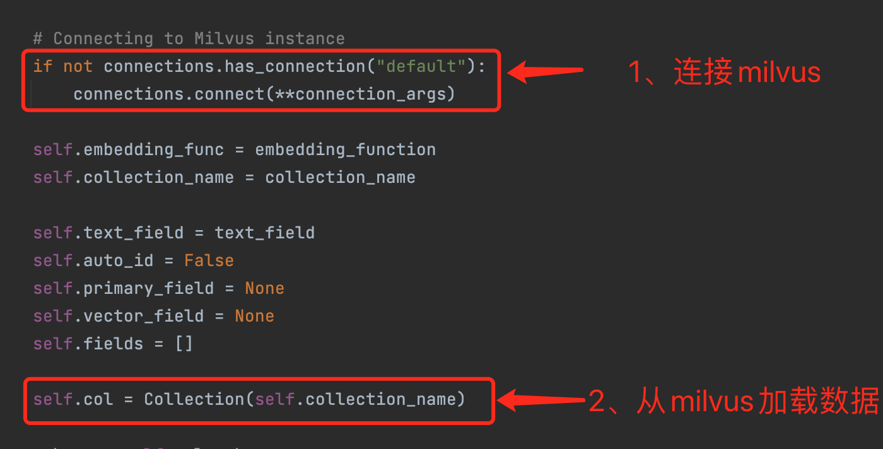Click the "2、从milvus加载数据" annotation label

coord(734,400)
